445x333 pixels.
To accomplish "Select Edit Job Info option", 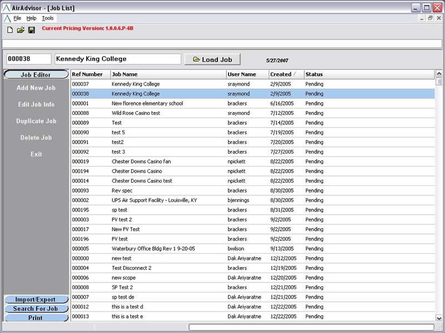I will (36, 104).
